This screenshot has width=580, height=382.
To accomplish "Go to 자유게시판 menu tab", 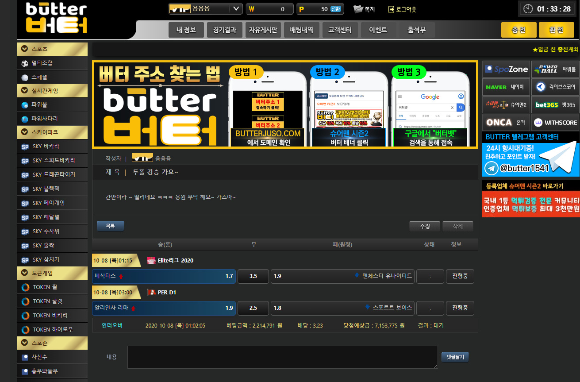I will pyautogui.click(x=263, y=30).
